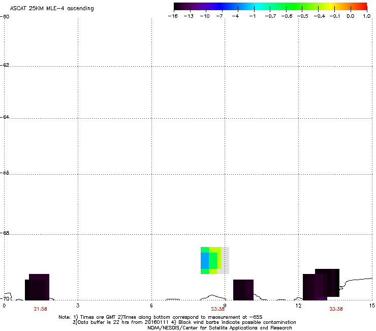The height and width of the screenshot is (331, 376).
Task: Click the "-0.4" colorbar label
Action: [x=320, y=16]
